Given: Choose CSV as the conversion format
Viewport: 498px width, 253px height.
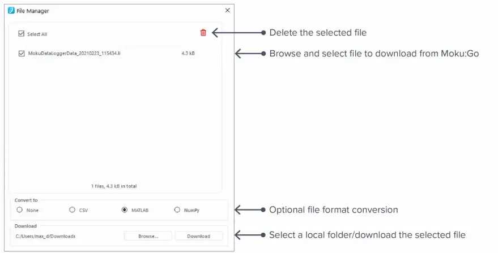Looking at the screenshot, I should tap(72, 210).
